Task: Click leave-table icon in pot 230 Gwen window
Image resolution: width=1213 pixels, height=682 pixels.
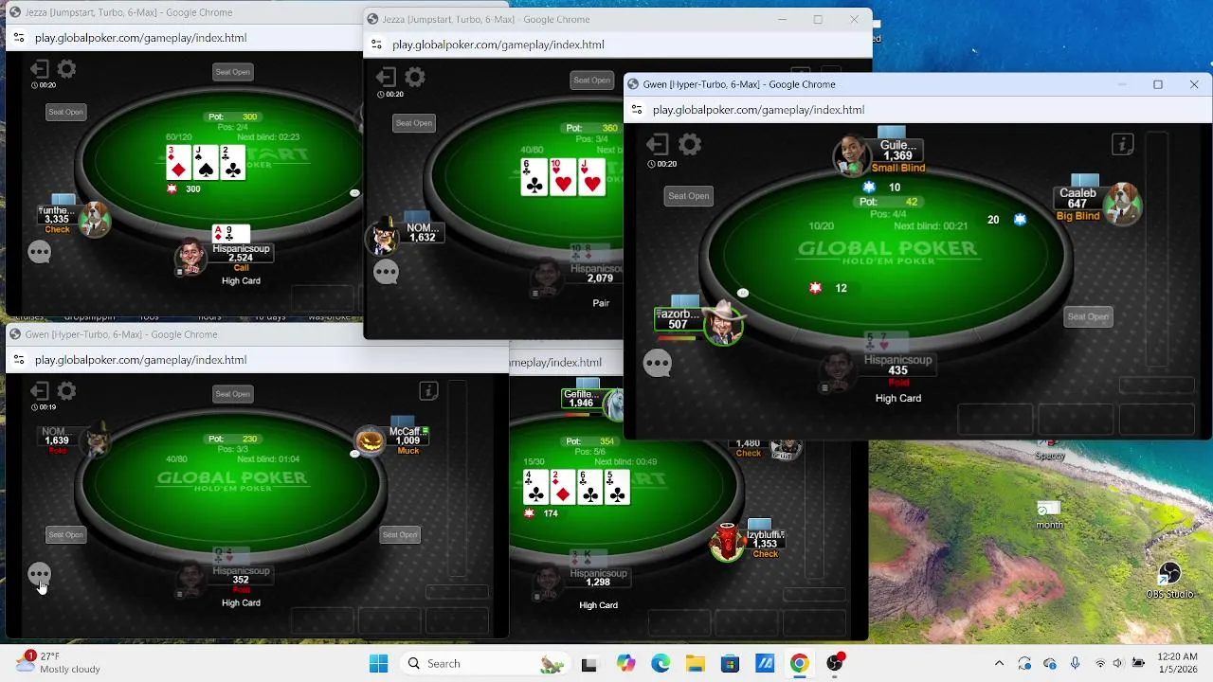Action: [x=39, y=391]
